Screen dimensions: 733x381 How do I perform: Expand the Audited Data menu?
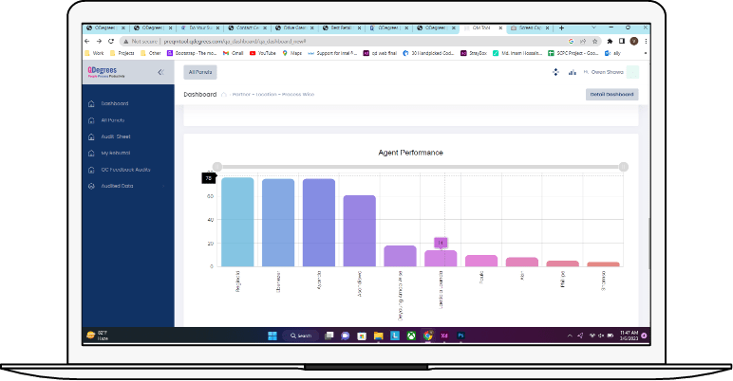tap(117, 186)
